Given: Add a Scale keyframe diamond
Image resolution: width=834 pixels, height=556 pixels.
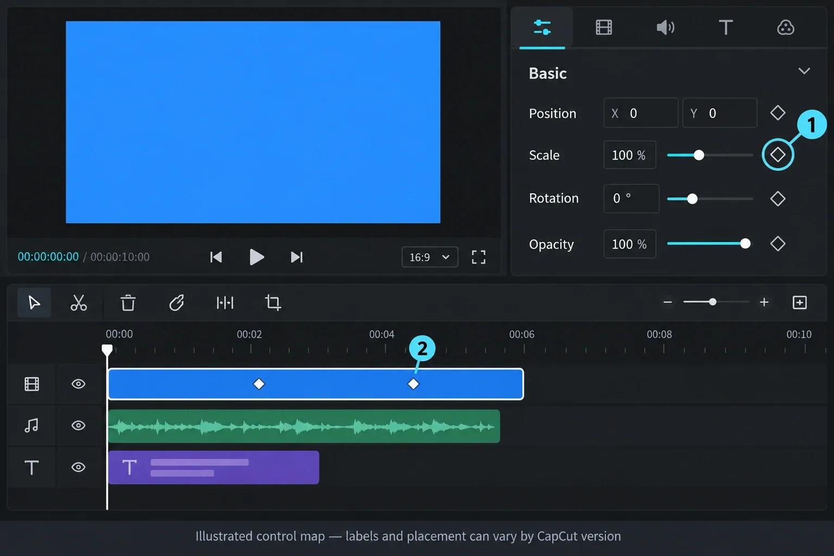Looking at the screenshot, I should (778, 155).
